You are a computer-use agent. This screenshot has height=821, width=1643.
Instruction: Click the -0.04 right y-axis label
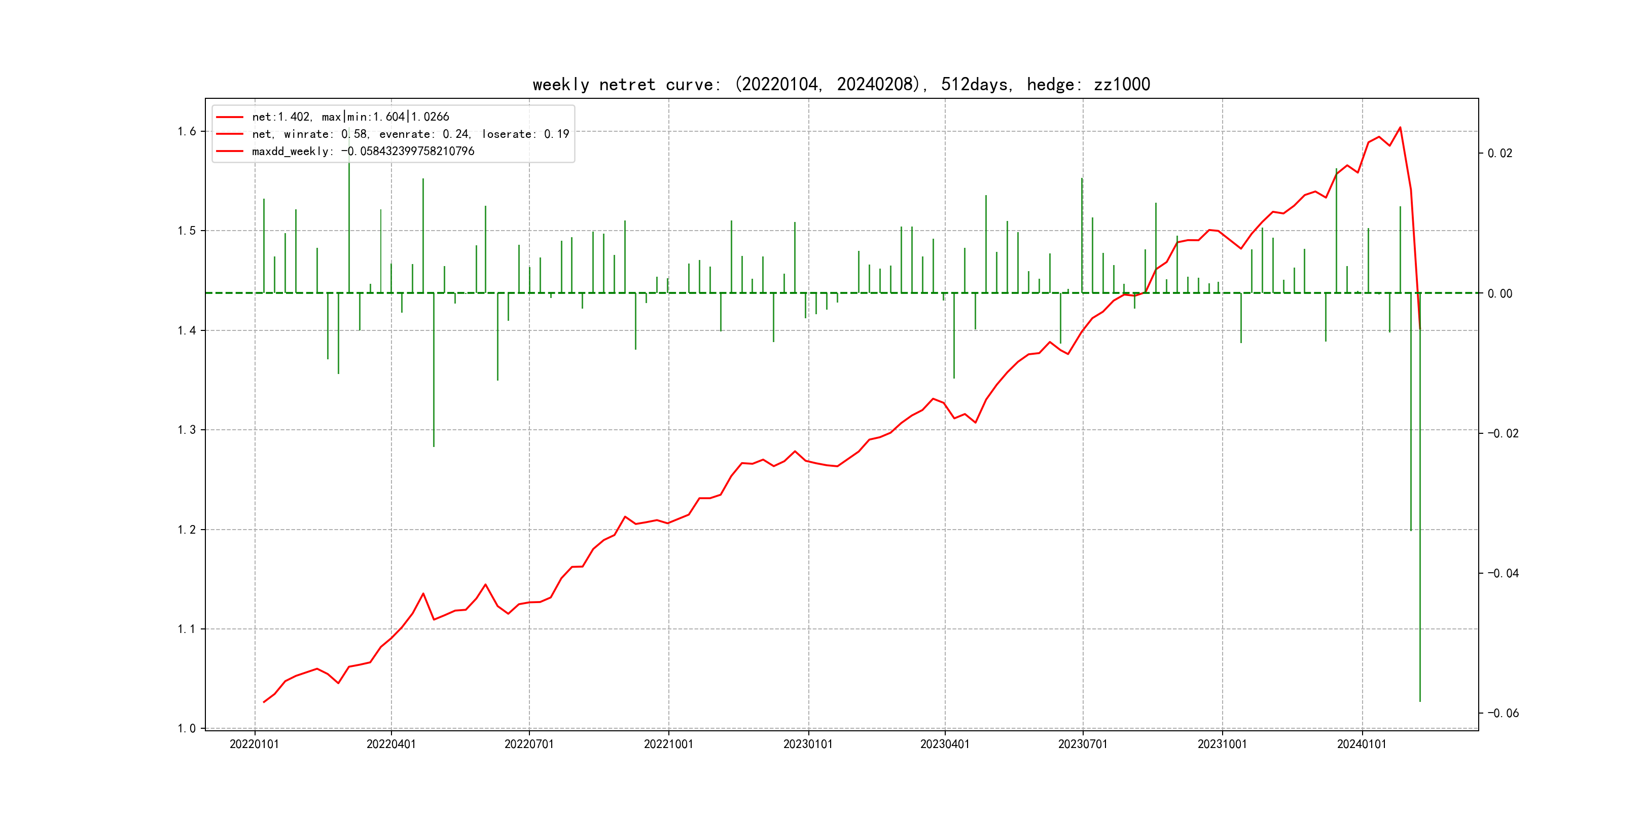[x=1503, y=573]
